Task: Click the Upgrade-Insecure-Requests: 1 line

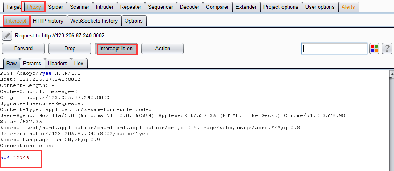Action: (45, 103)
